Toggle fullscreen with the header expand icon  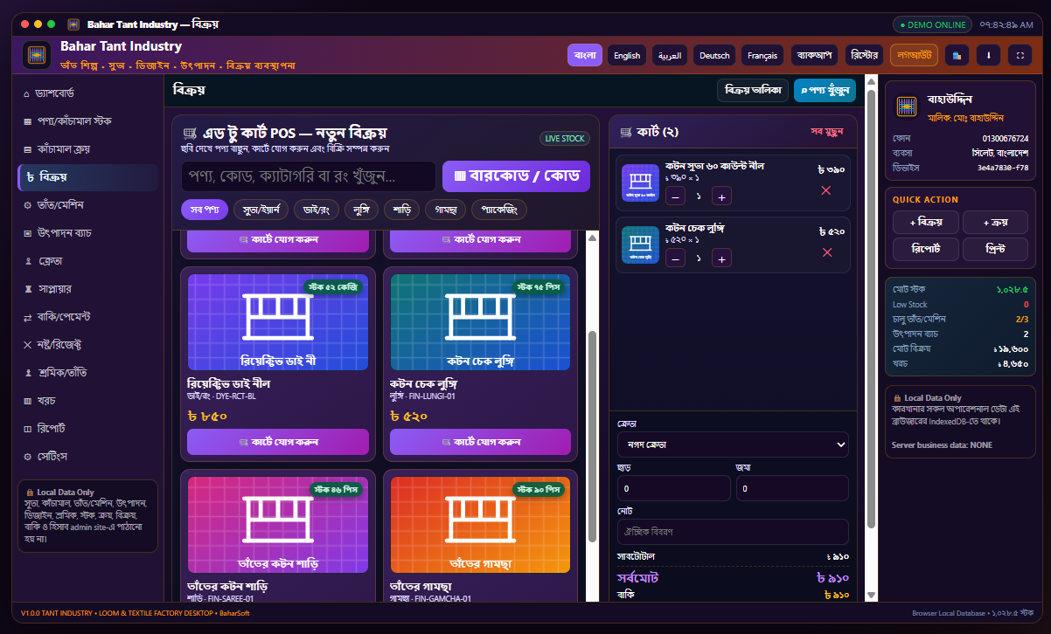(1019, 55)
